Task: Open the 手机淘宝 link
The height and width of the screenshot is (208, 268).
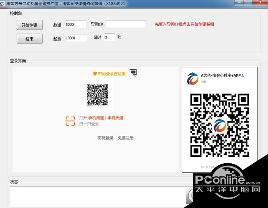Action: 96,118
